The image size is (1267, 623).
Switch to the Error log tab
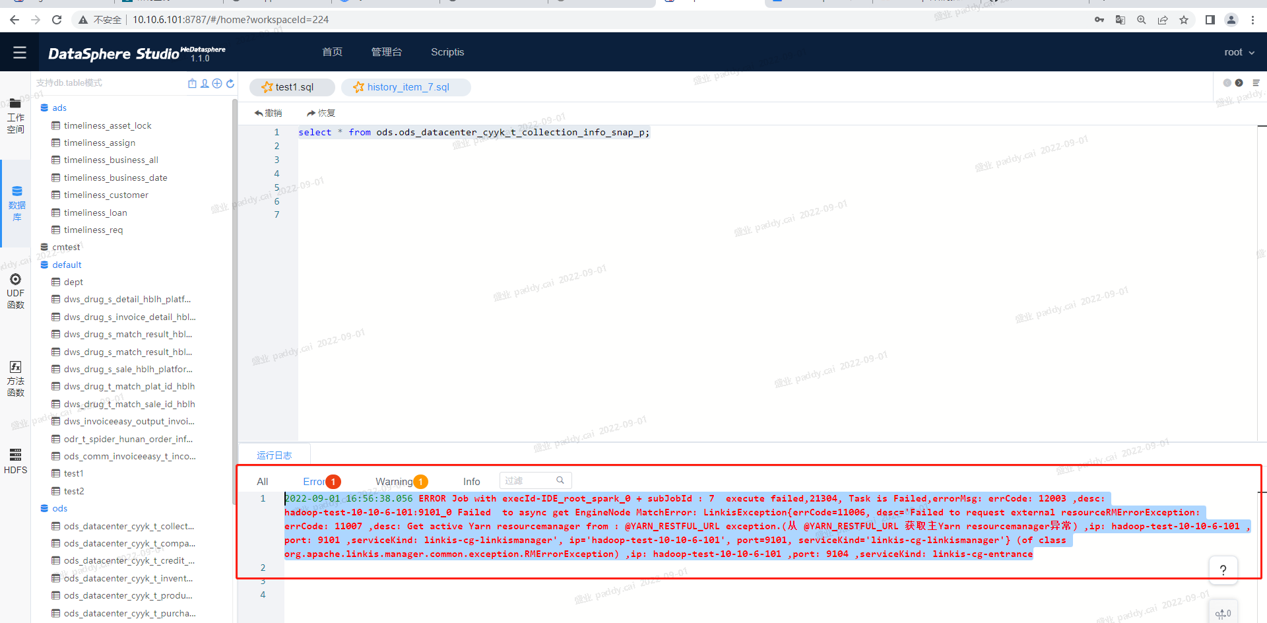pyautogui.click(x=315, y=481)
